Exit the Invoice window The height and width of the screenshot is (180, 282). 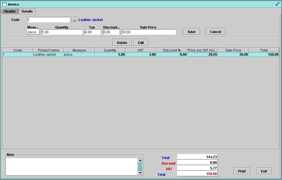tap(264, 171)
